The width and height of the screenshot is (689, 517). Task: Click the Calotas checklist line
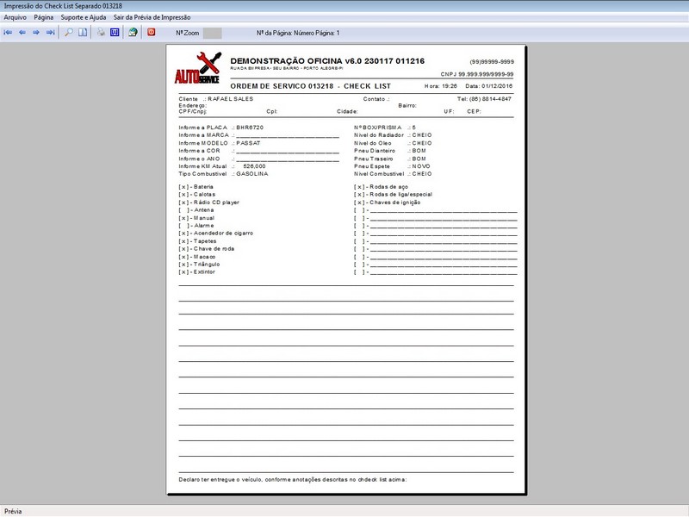(197, 195)
